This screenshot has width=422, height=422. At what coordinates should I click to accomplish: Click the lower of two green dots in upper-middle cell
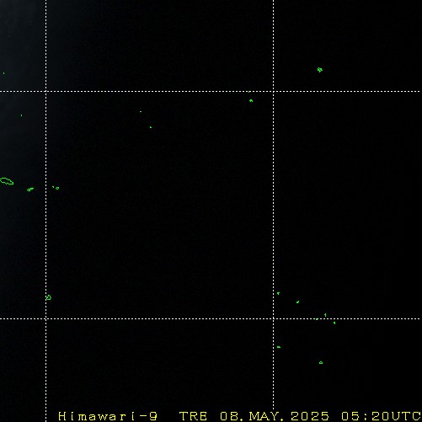coord(151,127)
